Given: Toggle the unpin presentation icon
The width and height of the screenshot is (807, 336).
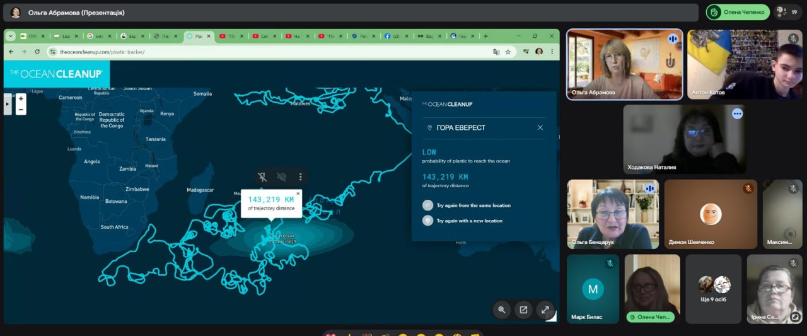Looking at the screenshot, I should click(262, 177).
